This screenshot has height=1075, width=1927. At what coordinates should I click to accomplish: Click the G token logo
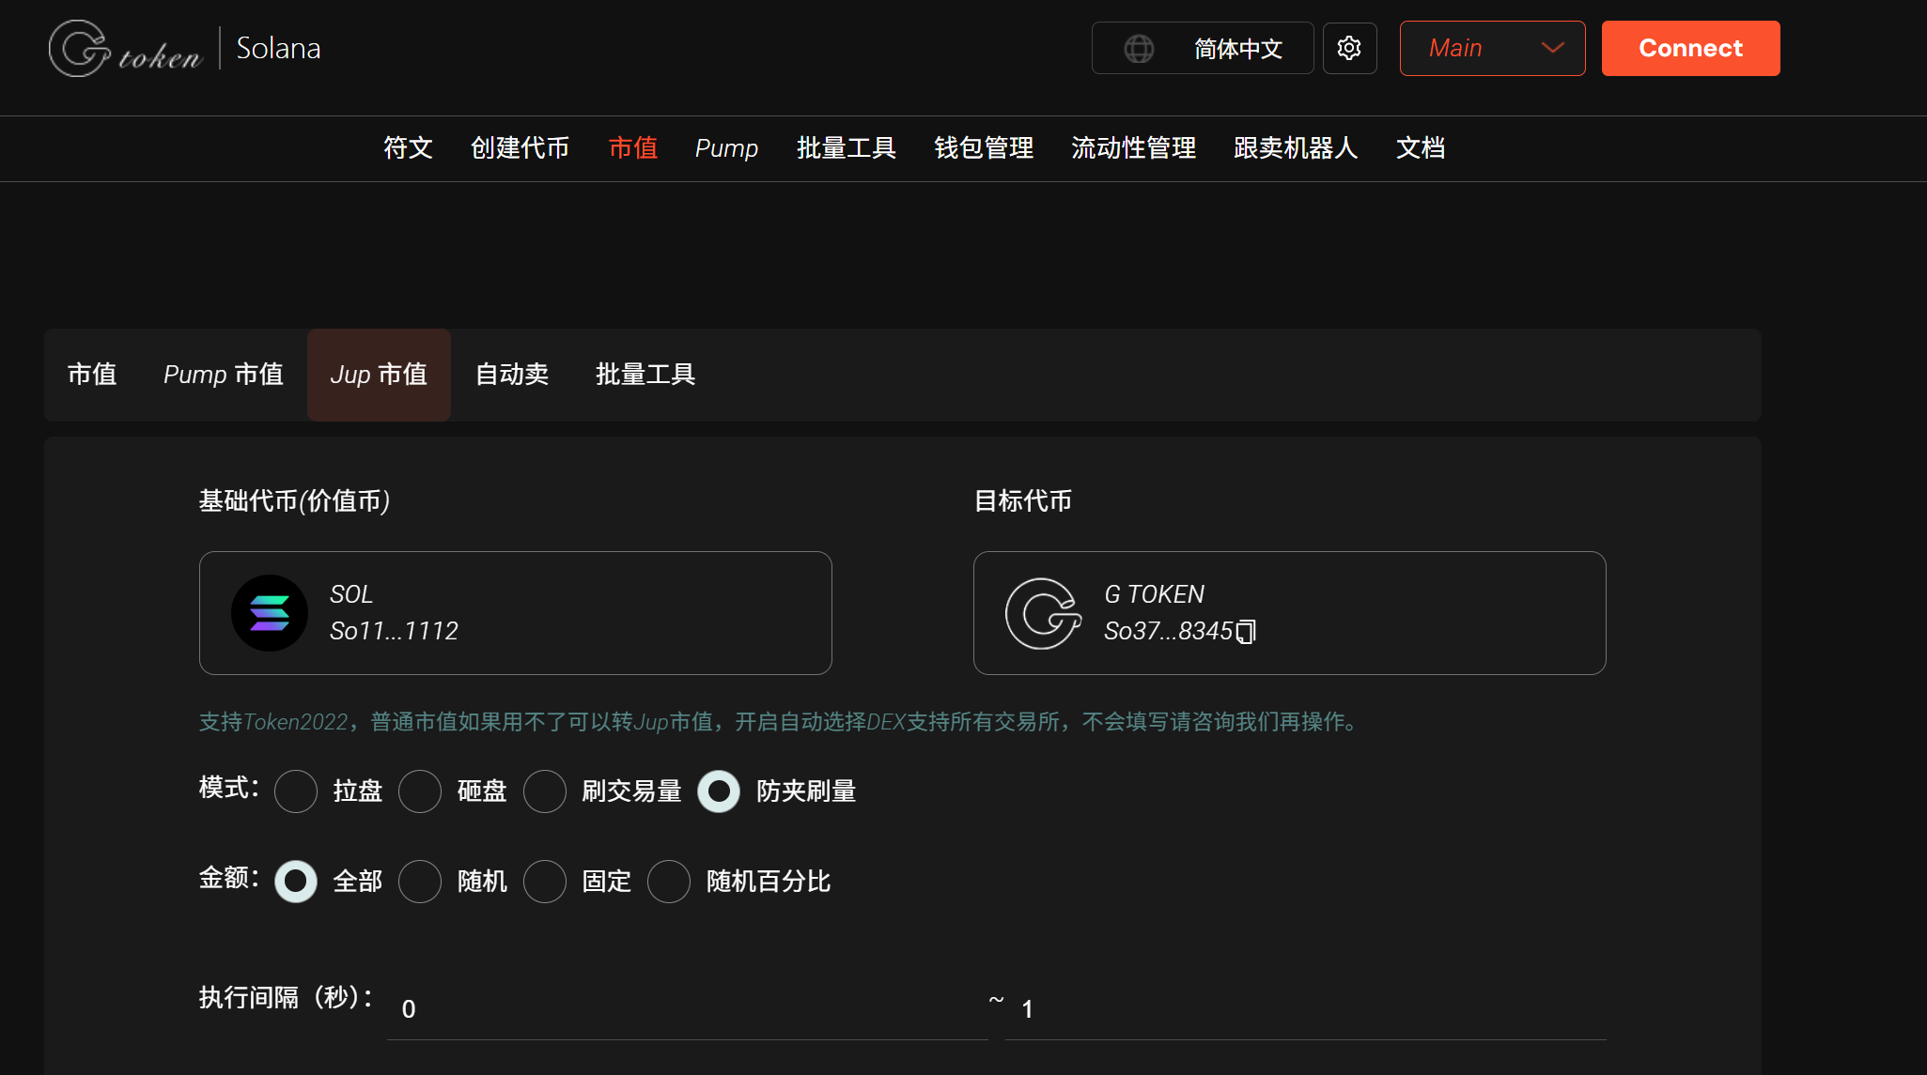click(126, 49)
